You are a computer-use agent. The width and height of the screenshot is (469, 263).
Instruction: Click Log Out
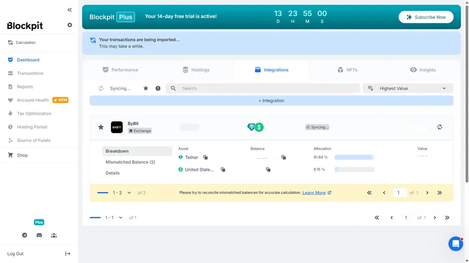point(15,254)
